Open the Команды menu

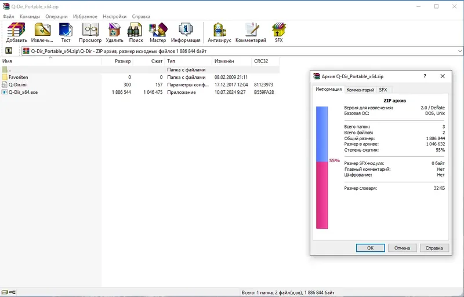pyautogui.click(x=30, y=17)
